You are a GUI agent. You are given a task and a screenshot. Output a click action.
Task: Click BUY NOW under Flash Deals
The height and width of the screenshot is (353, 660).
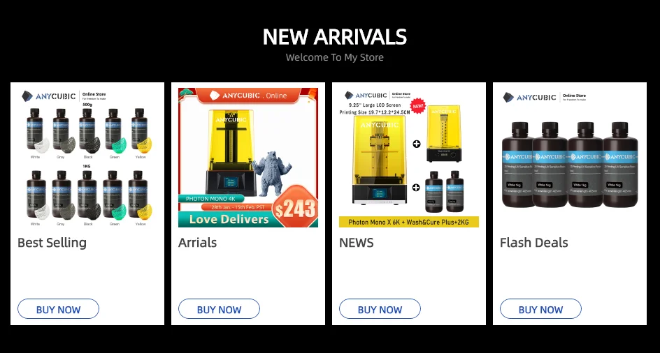(540, 309)
